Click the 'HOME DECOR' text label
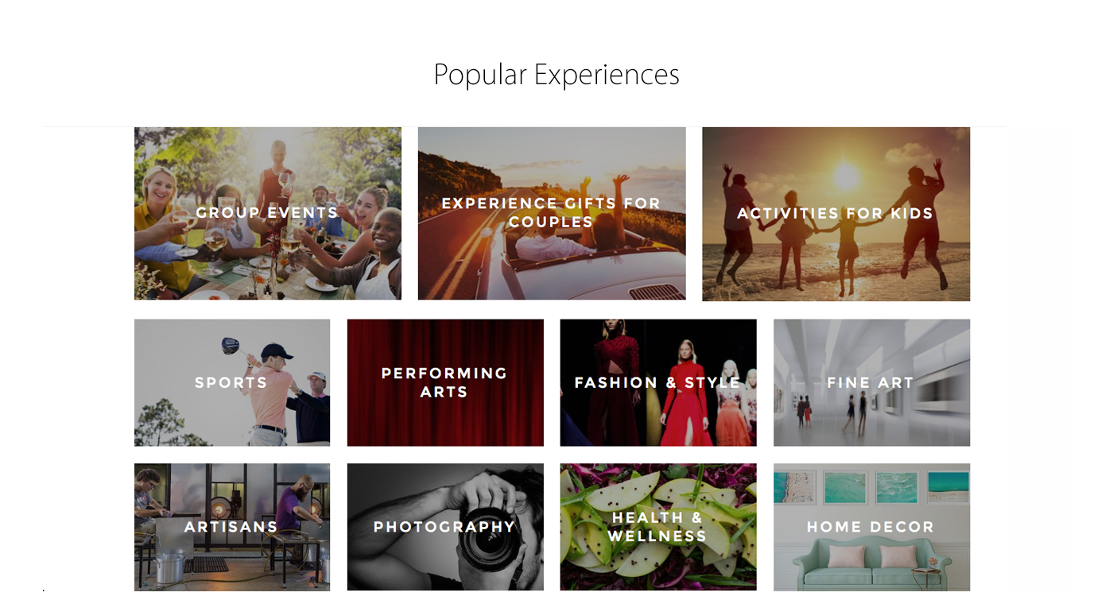This screenshot has width=1113, height=604. [x=871, y=527]
